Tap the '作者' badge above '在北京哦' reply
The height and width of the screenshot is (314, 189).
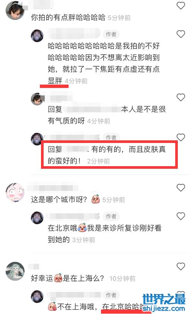[111, 216]
